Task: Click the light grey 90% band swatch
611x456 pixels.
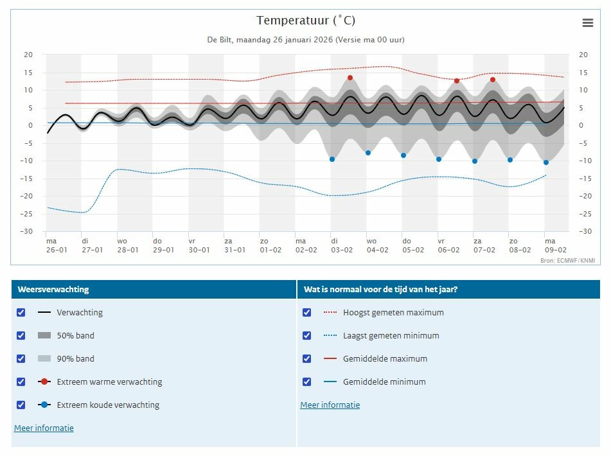Action: 44,358
